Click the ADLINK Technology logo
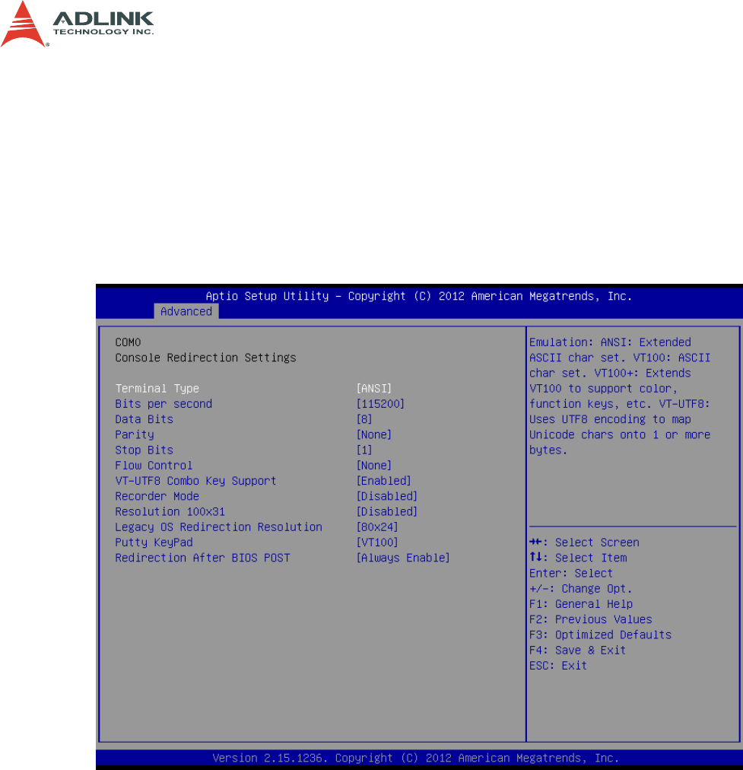The image size is (743, 770). tap(77, 24)
